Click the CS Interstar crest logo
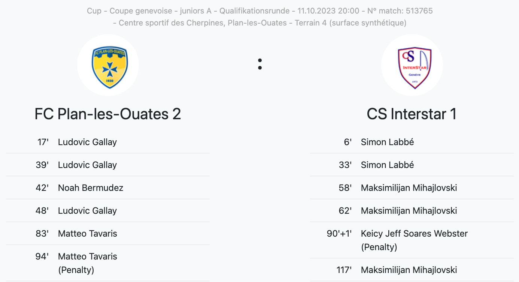The width and height of the screenshot is (519, 282). (x=412, y=65)
